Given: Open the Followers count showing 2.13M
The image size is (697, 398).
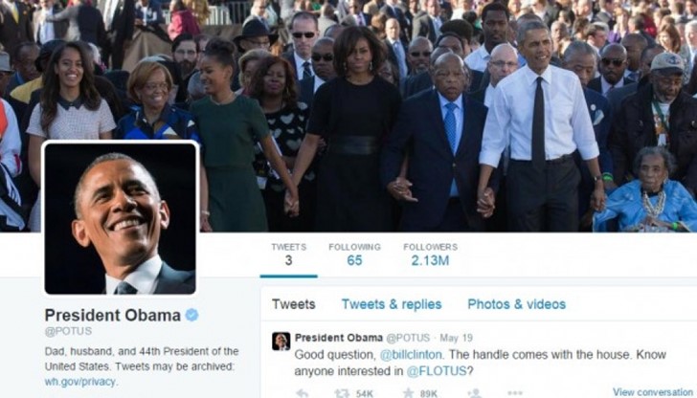Looking at the screenshot, I should coord(430,254).
